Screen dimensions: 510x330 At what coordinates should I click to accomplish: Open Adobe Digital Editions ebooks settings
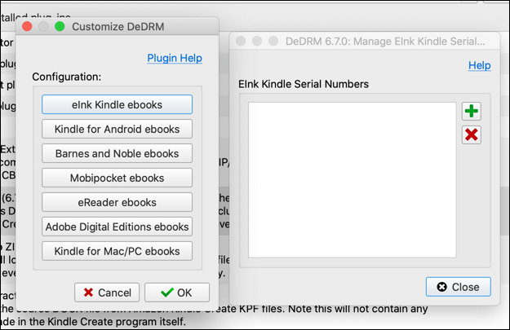point(117,227)
